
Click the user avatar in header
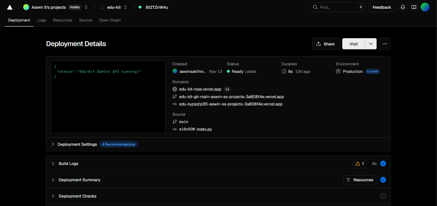425,7
